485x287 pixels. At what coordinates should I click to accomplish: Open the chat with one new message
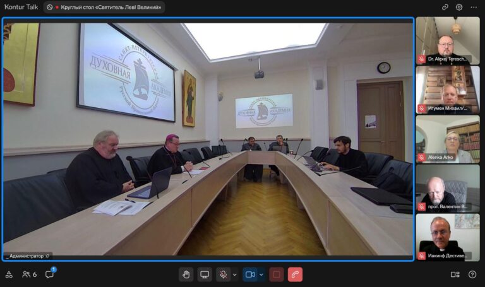pyautogui.click(x=50, y=273)
